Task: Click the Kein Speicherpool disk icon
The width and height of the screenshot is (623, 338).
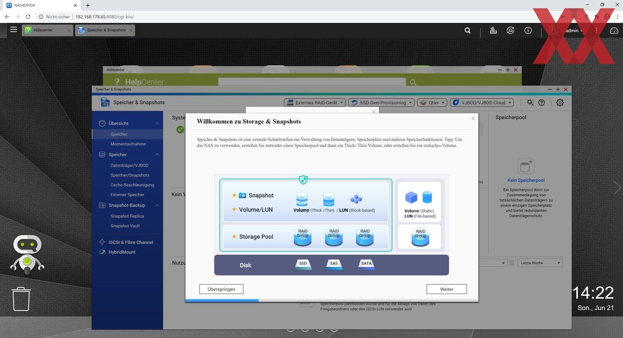Action: tap(526, 166)
